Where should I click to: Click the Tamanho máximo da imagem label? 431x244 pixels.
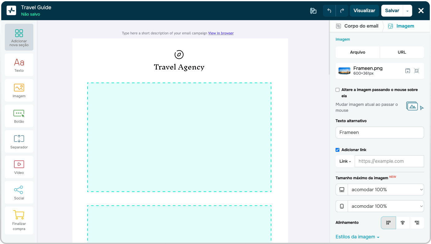click(362, 178)
